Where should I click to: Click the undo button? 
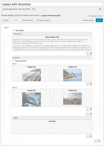(6, 20)
